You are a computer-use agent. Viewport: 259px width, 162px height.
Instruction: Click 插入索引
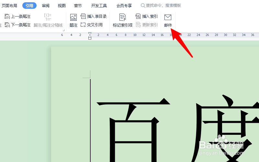coord(147,17)
